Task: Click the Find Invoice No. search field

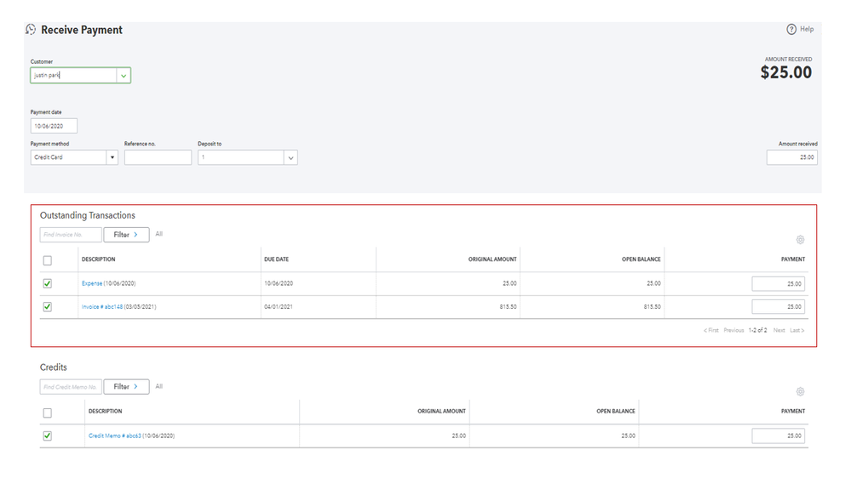Action: (x=71, y=235)
